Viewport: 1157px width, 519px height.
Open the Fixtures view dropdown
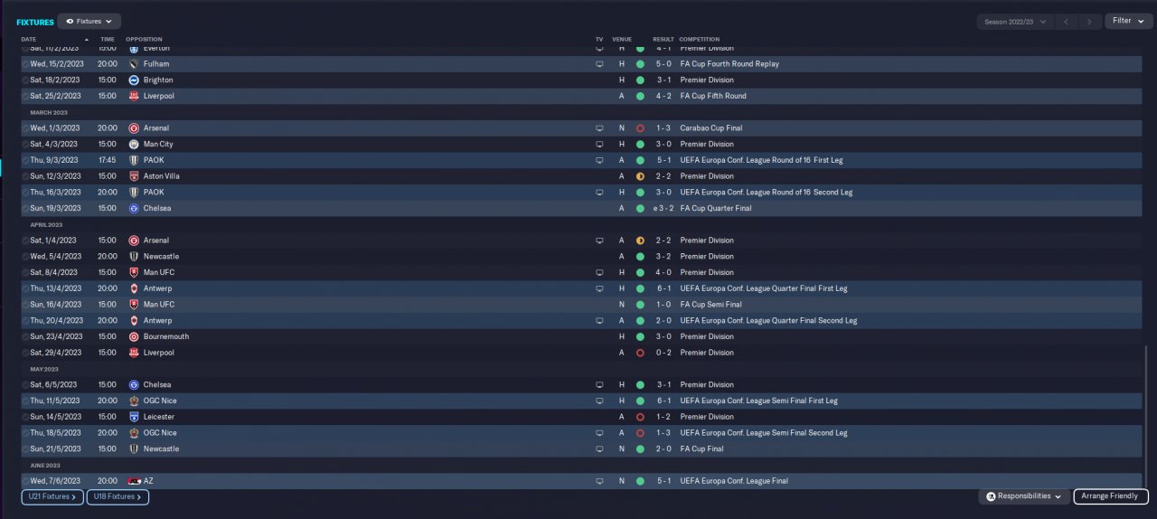[x=89, y=21]
